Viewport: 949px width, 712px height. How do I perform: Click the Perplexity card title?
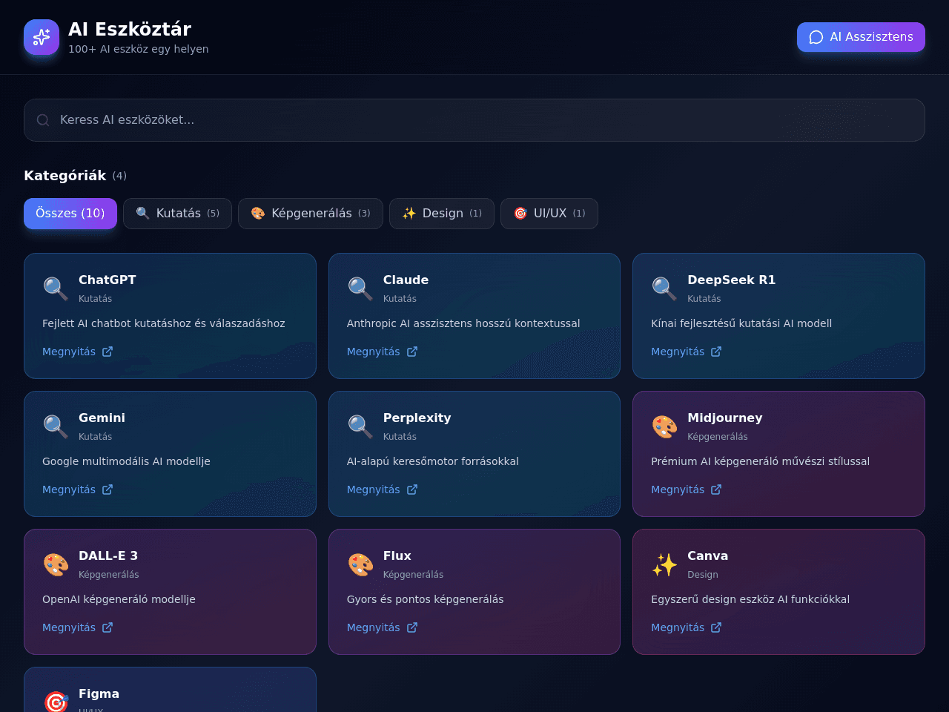click(x=417, y=418)
